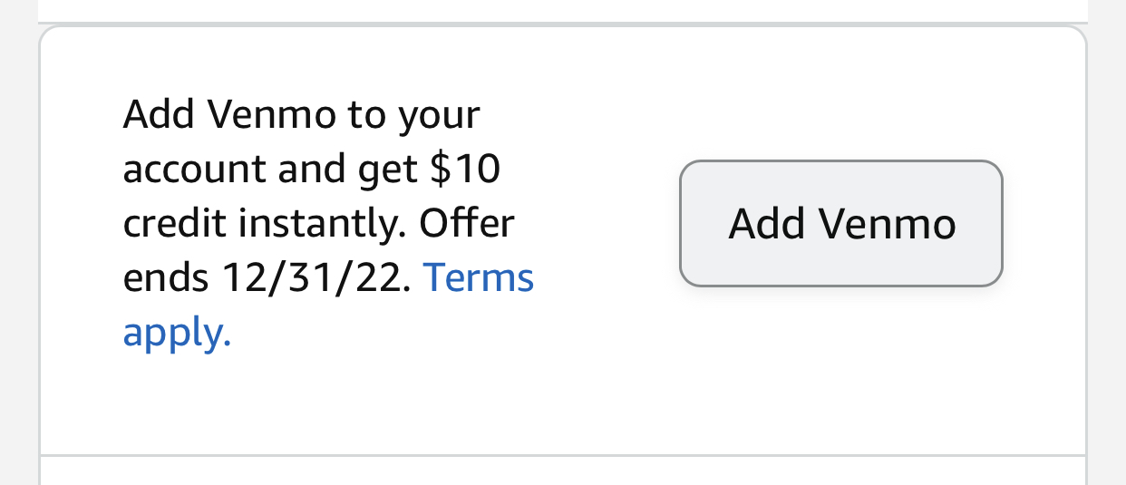Click the word "instantly" in the promo
The width and height of the screenshot is (1126, 485).
coord(315,224)
